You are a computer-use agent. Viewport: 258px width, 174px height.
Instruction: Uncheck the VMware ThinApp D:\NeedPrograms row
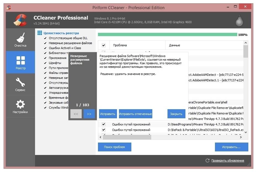103,124
